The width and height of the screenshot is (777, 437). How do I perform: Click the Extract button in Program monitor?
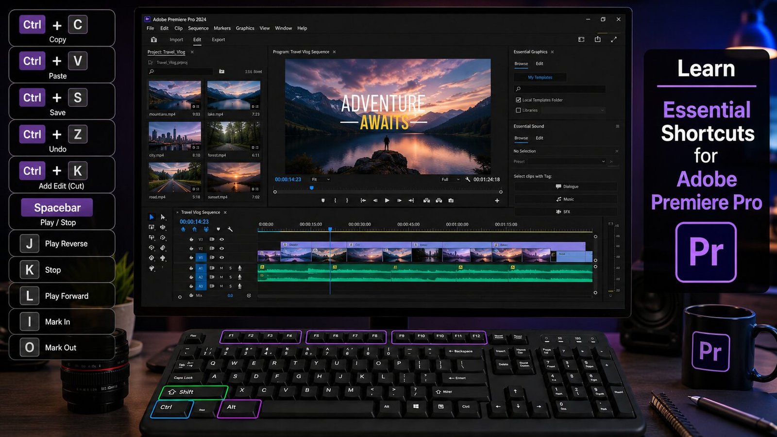[439, 200]
